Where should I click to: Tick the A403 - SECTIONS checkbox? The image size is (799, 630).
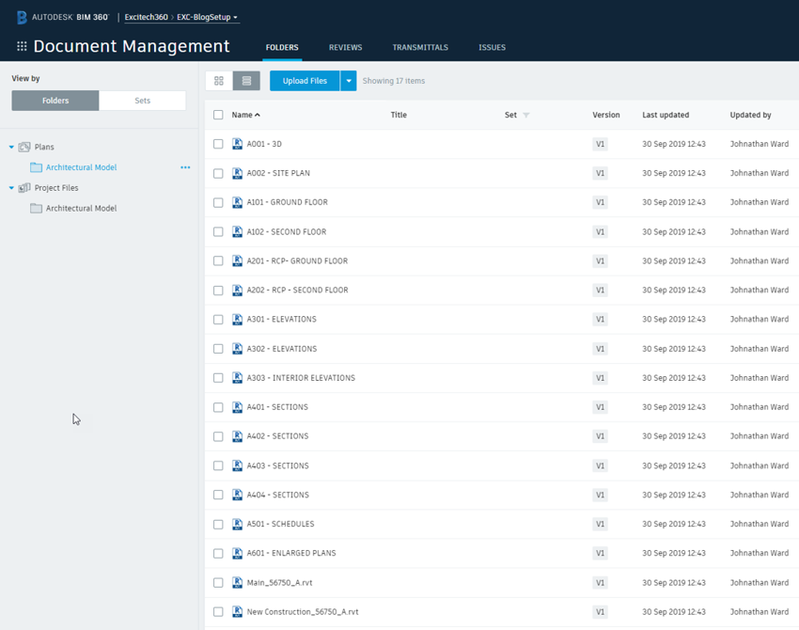tap(218, 465)
